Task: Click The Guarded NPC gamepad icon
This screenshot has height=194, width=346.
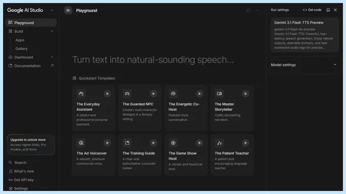Action: click(127, 94)
